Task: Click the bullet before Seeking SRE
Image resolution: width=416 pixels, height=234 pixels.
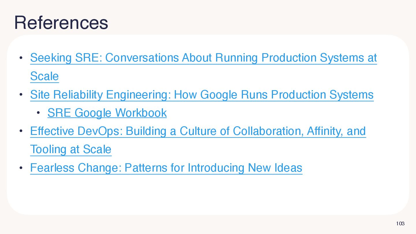Action: (x=21, y=58)
